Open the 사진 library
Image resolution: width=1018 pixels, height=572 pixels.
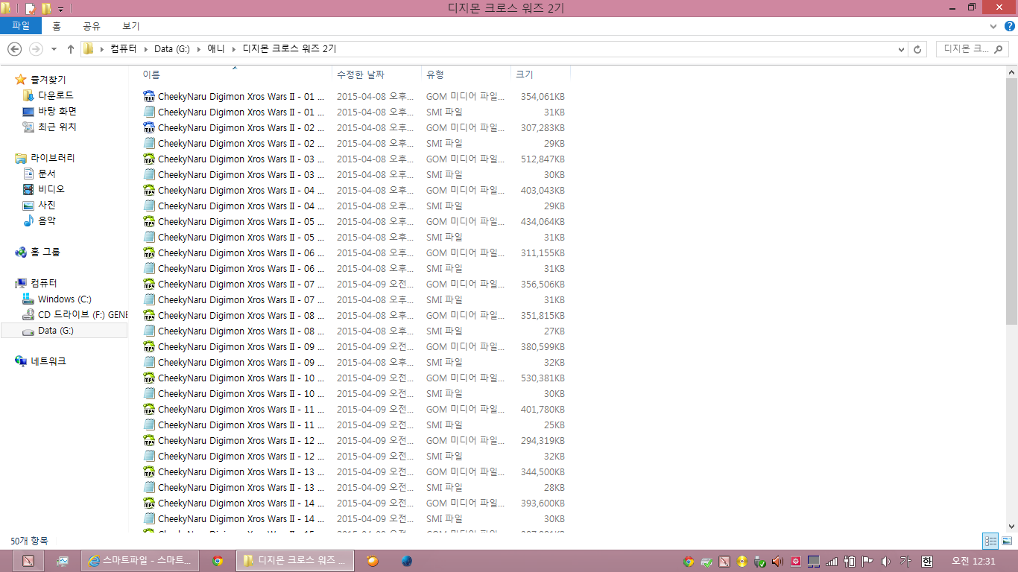pyautogui.click(x=47, y=205)
